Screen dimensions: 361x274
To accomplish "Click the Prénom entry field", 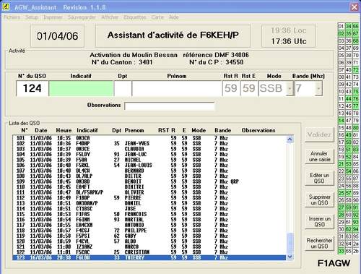I will point(177,88).
